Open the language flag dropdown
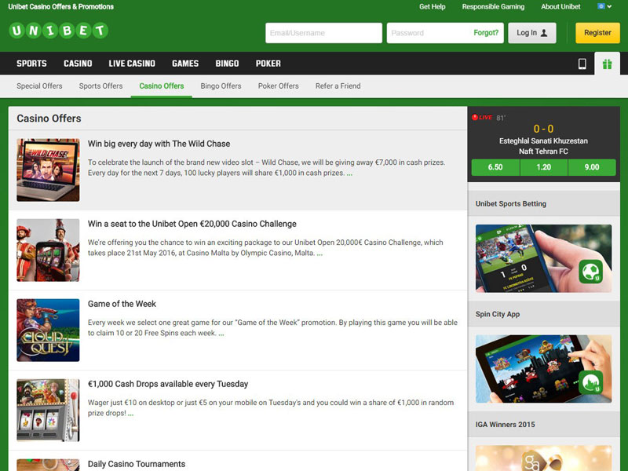The height and width of the screenshot is (471, 628). point(604,6)
